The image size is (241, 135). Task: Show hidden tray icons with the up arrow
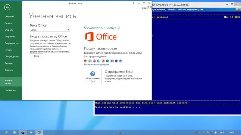[x=203, y=133]
